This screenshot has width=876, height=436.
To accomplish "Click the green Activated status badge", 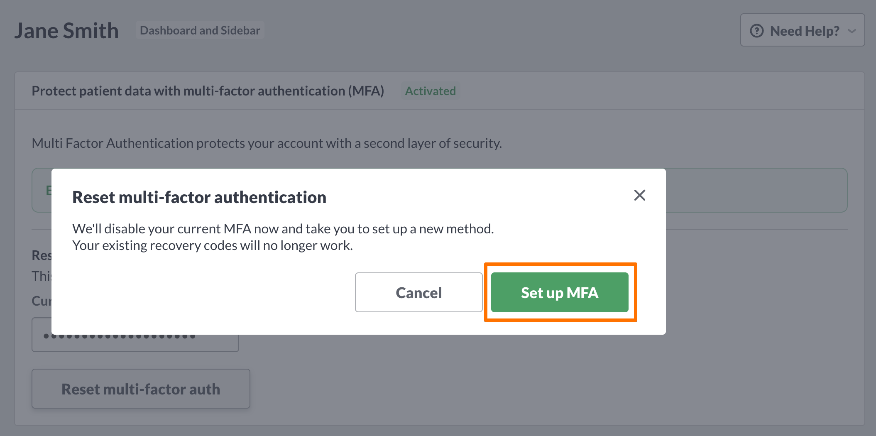I will 431,91.
